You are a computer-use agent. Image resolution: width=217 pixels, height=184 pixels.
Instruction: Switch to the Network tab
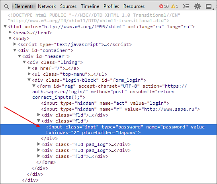[x=47, y=6]
